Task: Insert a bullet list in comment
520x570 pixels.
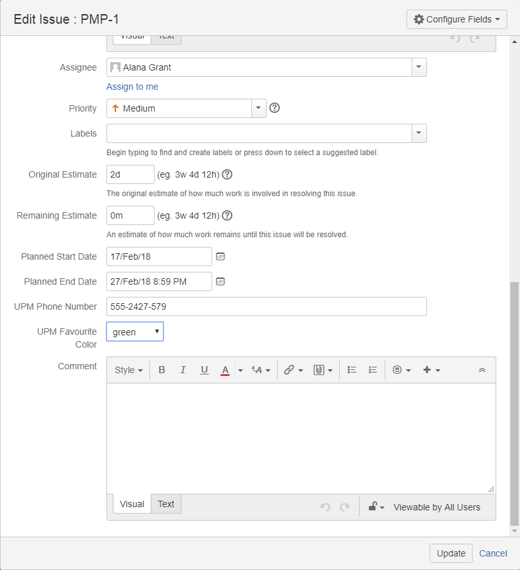Action: (x=351, y=370)
